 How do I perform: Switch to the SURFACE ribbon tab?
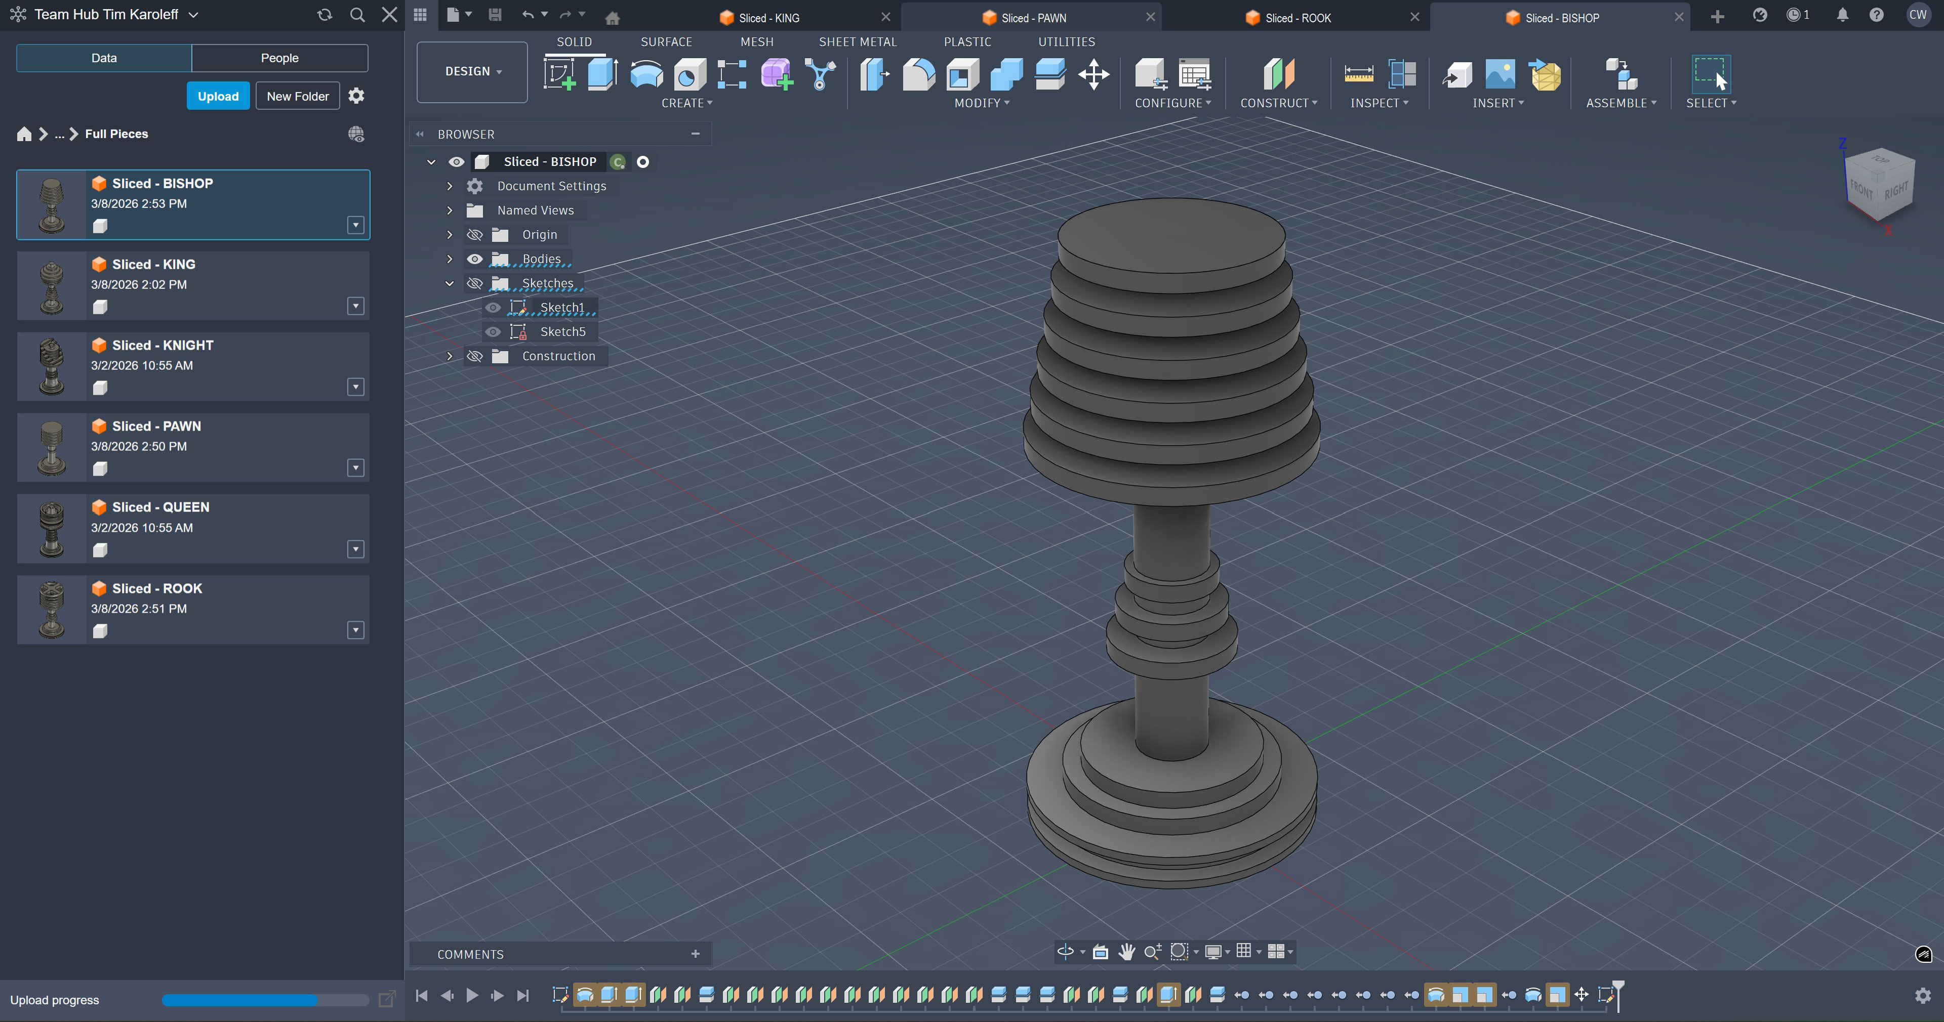pos(666,41)
